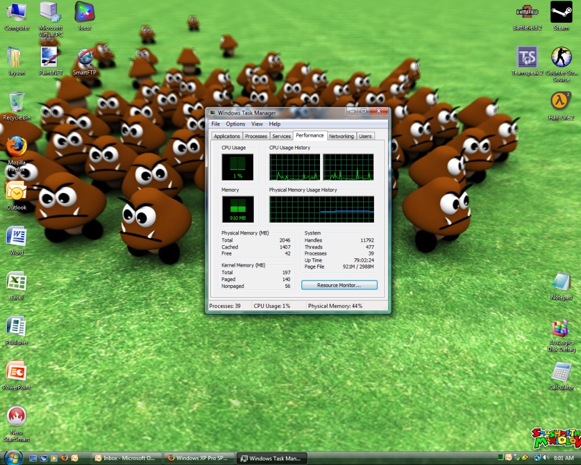Screen dimensions: 581x465
Task: Click the Windows Task Manager title bar icon
Action: (x=212, y=113)
